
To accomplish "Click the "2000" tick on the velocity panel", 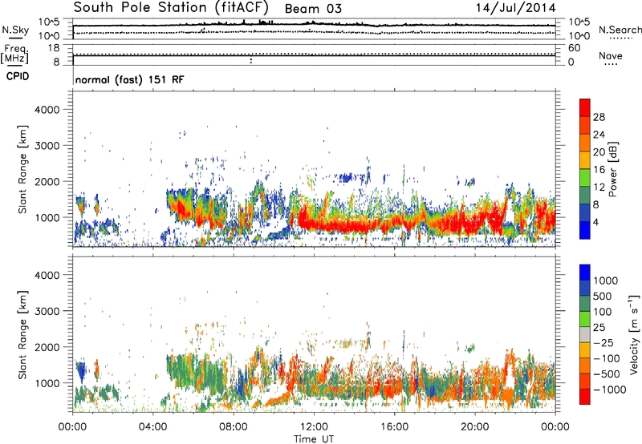I will (47, 347).
